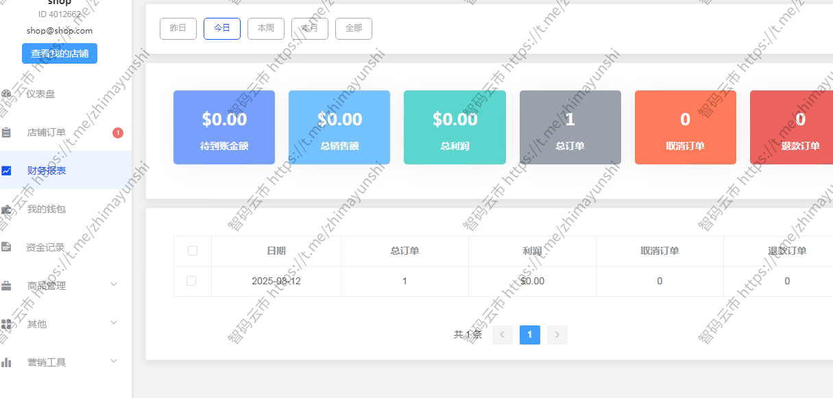Click the 总利润 card
This screenshot has height=398, width=833.
point(455,127)
